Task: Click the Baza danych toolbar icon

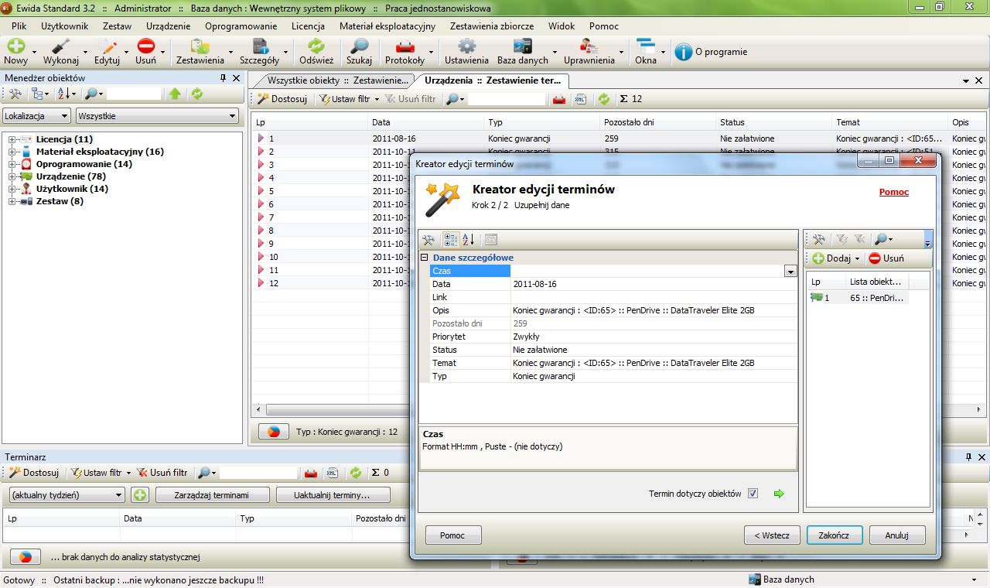Action: (523, 46)
